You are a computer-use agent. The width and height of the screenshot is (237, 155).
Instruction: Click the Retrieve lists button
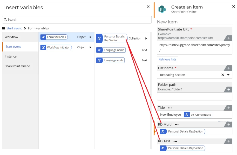(x=167, y=59)
